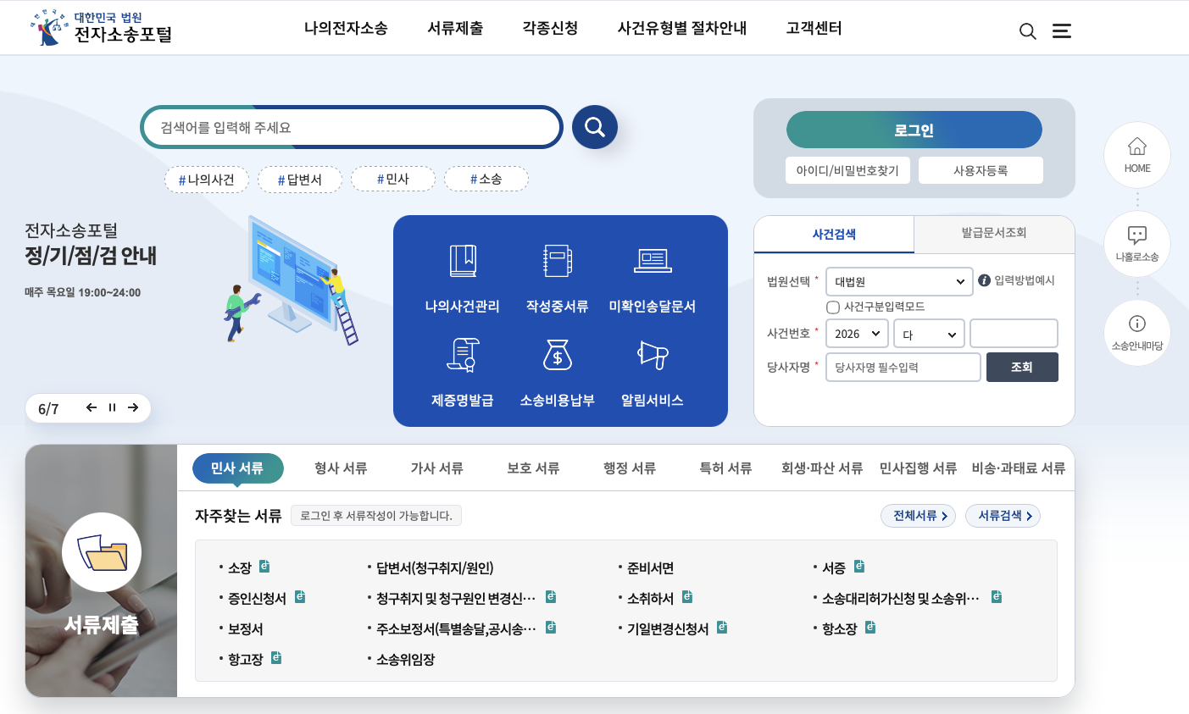Viewport: 1189px width, 714px height.
Task: Switch to the 형사 서류 tab
Action: (x=339, y=468)
